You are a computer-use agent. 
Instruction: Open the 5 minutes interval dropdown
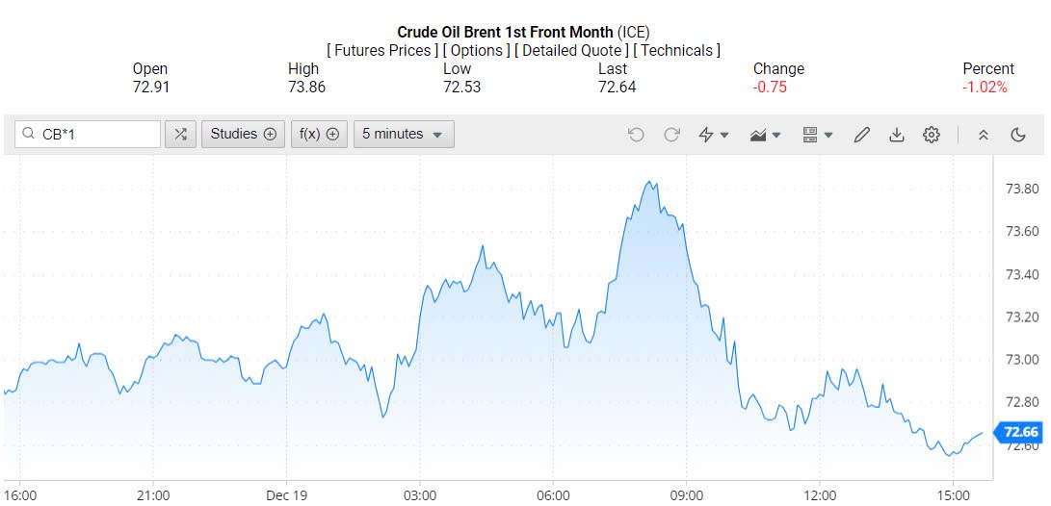404,135
